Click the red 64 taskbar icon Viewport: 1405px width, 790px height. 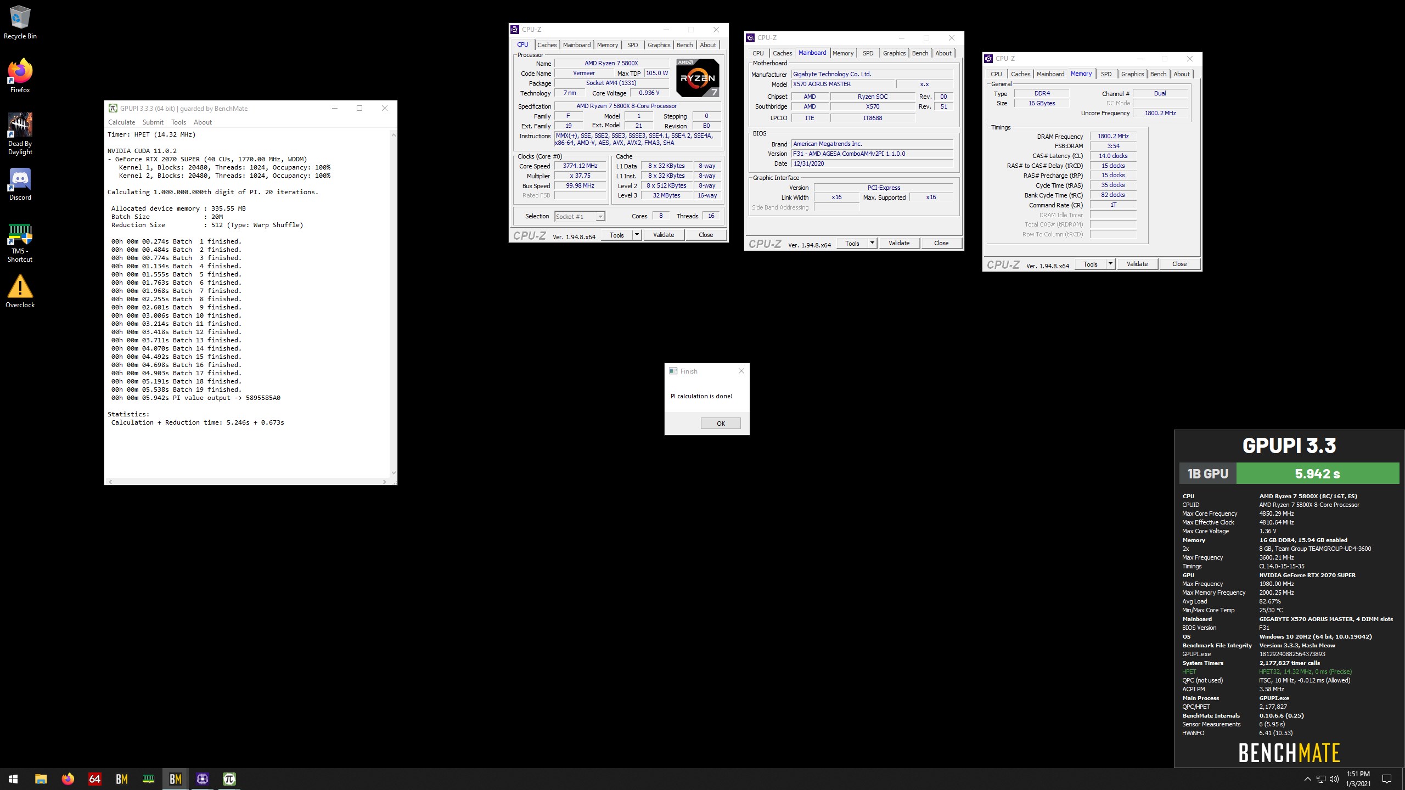tap(94, 778)
